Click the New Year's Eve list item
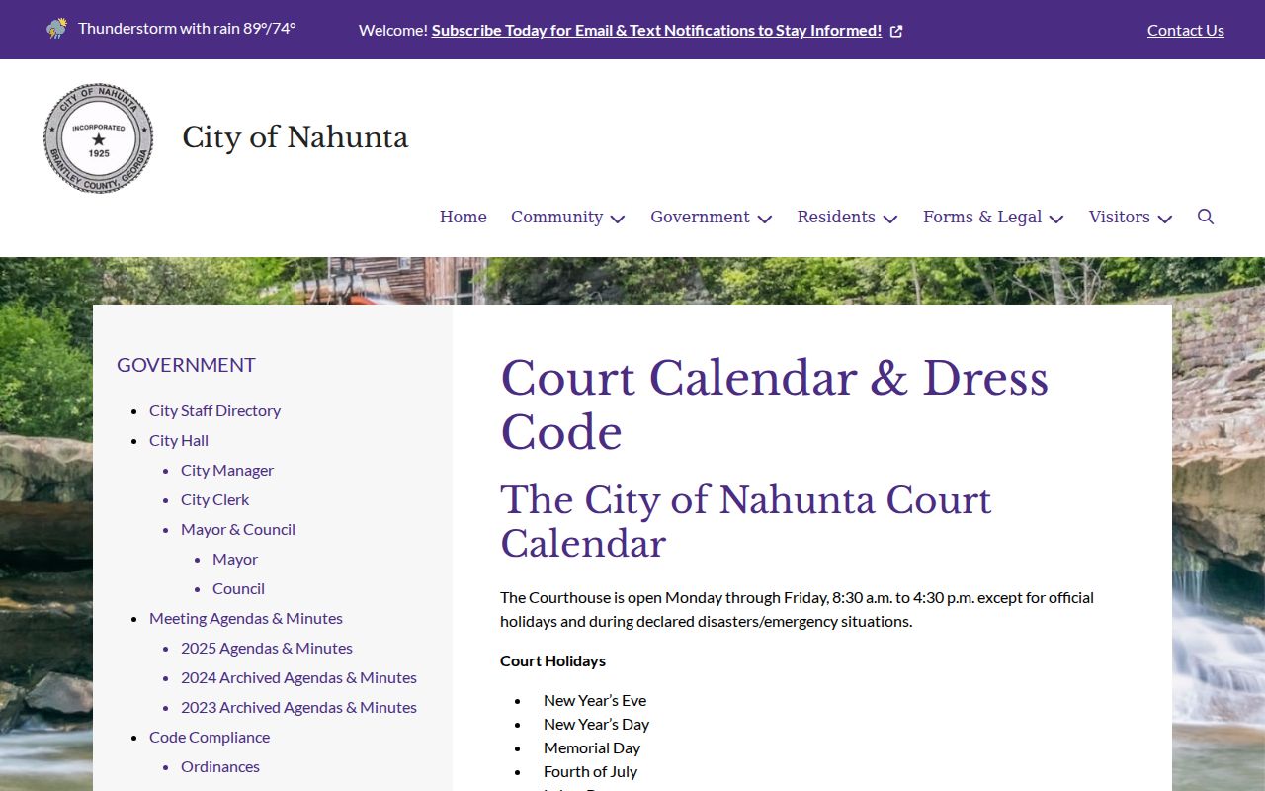1265x791 pixels. [595, 700]
